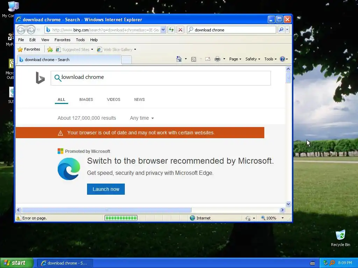The image size is (358, 268).
Task: Click the Internet zone globe icon
Action: pyautogui.click(x=193, y=218)
